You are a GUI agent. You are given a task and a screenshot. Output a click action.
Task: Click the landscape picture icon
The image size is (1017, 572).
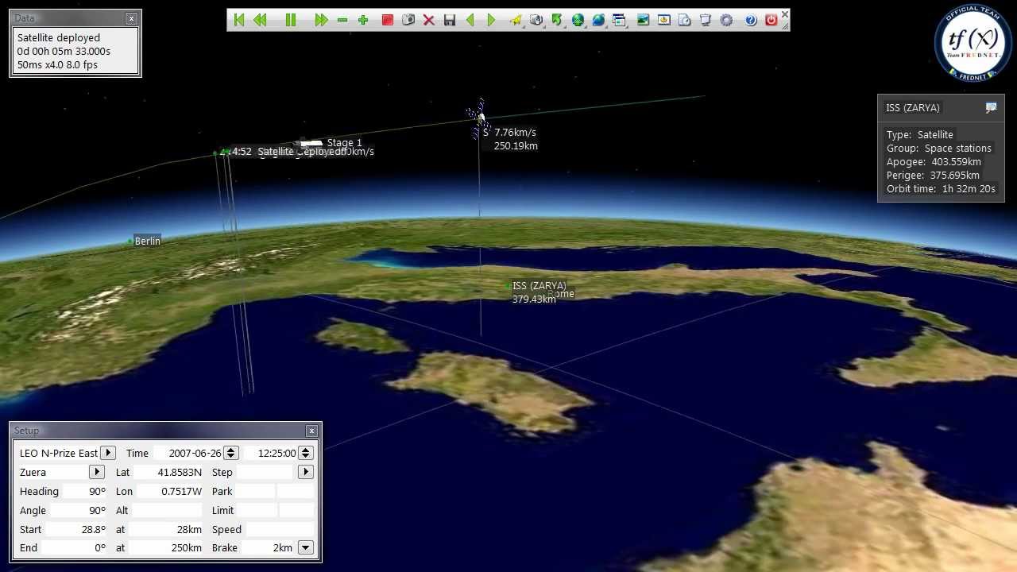pyautogui.click(x=644, y=20)
